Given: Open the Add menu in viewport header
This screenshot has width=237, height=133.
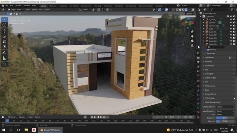Looking at the screenshot, I should 41,10.
